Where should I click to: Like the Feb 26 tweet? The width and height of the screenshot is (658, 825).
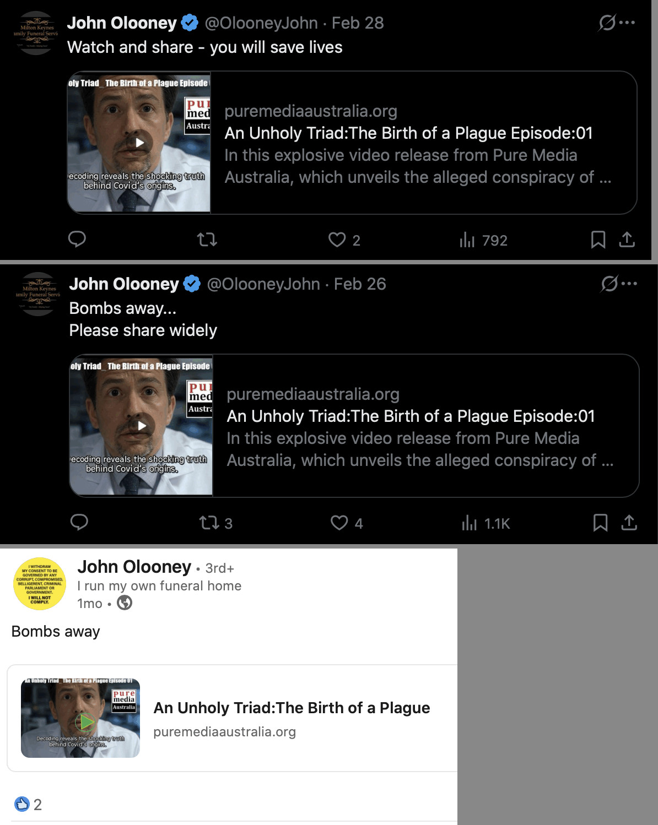coord(339,523)
